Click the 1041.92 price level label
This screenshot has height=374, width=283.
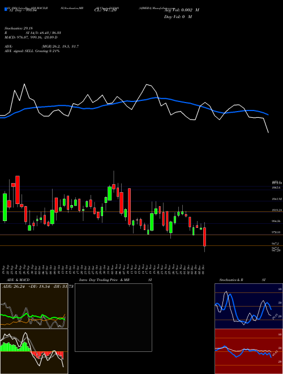pyautogui.click(x=277, y=199)
